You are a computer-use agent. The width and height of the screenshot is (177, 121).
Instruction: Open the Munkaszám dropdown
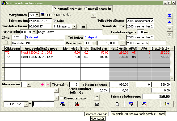(29, 84)
